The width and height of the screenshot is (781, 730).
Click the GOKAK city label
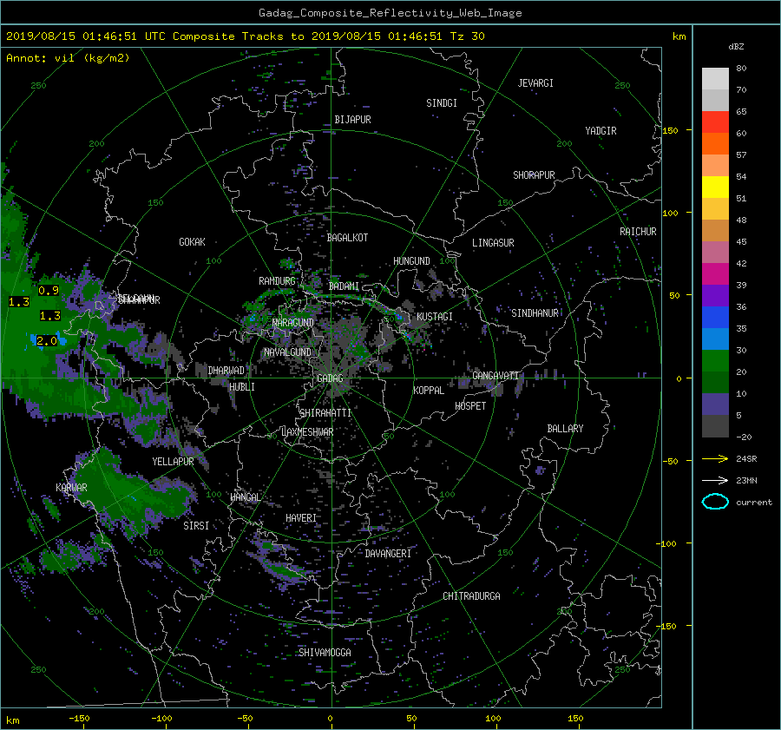pos(192,242)
